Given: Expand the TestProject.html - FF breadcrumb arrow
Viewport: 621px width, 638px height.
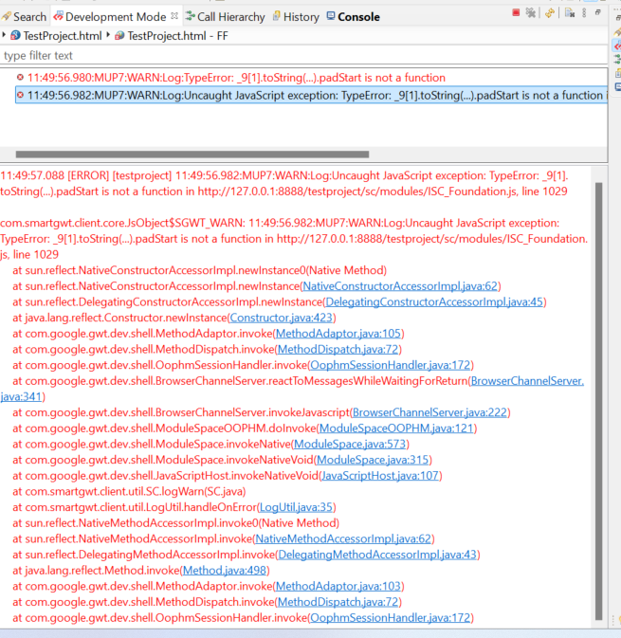Looking at the screenshot, I should click(107, 35).
